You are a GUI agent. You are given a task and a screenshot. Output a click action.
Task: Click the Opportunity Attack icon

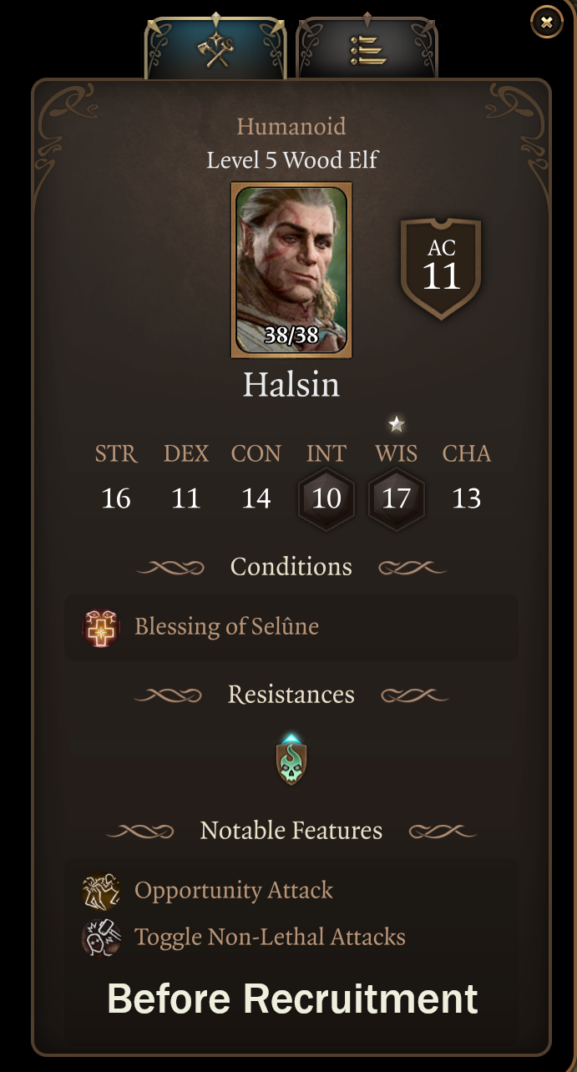pos(101,891)
